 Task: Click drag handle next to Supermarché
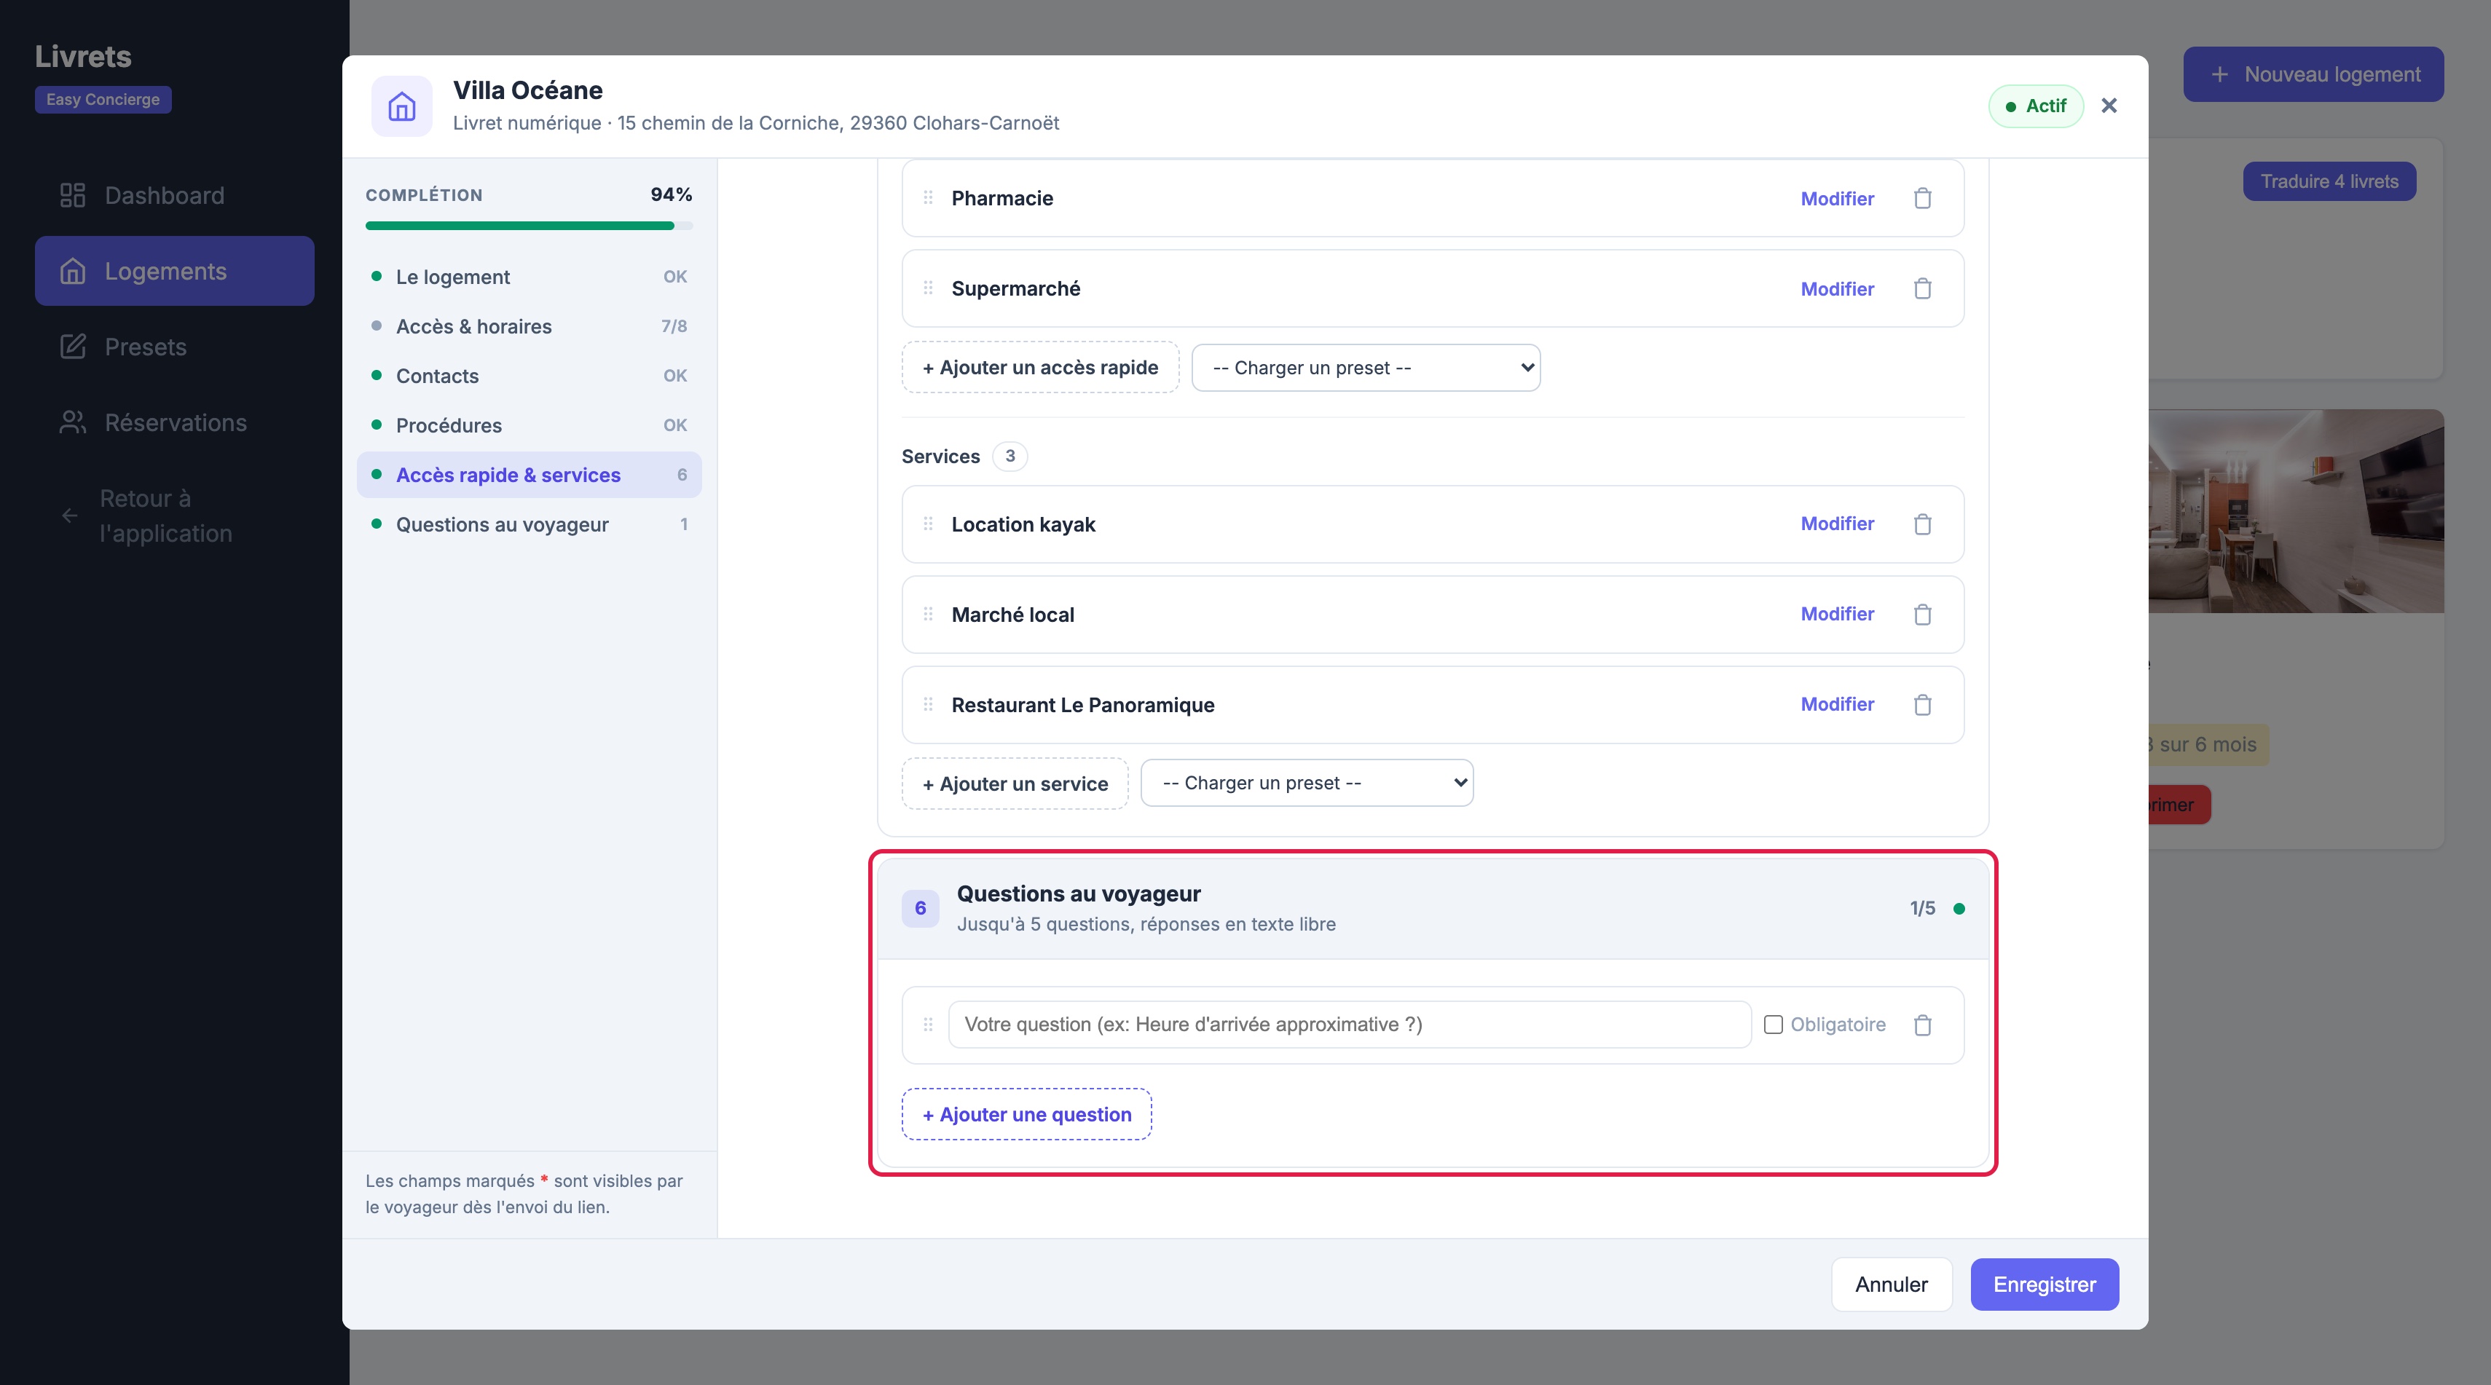point(927,288)
